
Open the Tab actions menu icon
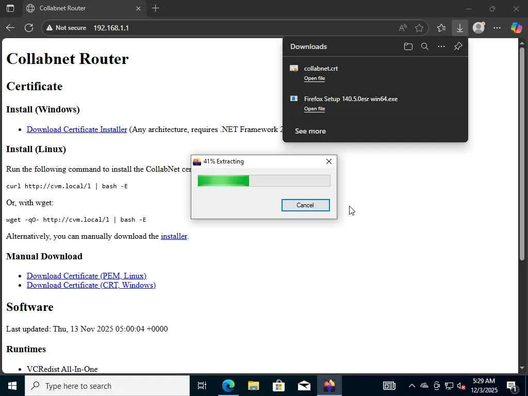pos(10,8)
